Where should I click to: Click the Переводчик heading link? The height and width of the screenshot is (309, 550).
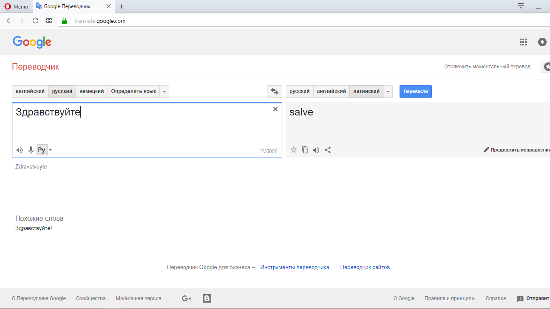(35, 67)
